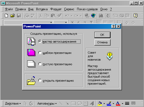Click the Spelling check icon
Image resolution: width=144 pixels, height=107 pixels.
coord(33,16)
